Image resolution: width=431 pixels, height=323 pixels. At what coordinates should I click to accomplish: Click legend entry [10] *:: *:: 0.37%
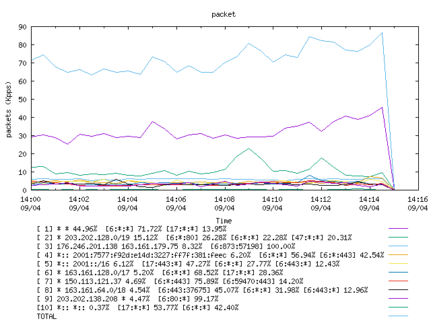(137, 308)
